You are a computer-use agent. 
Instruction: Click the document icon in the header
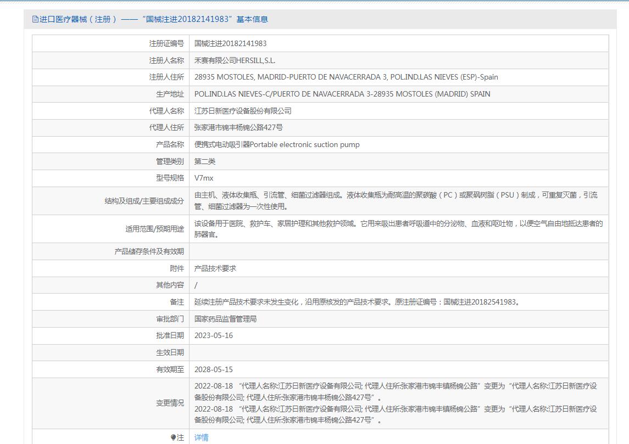click(x=35, y=19)
